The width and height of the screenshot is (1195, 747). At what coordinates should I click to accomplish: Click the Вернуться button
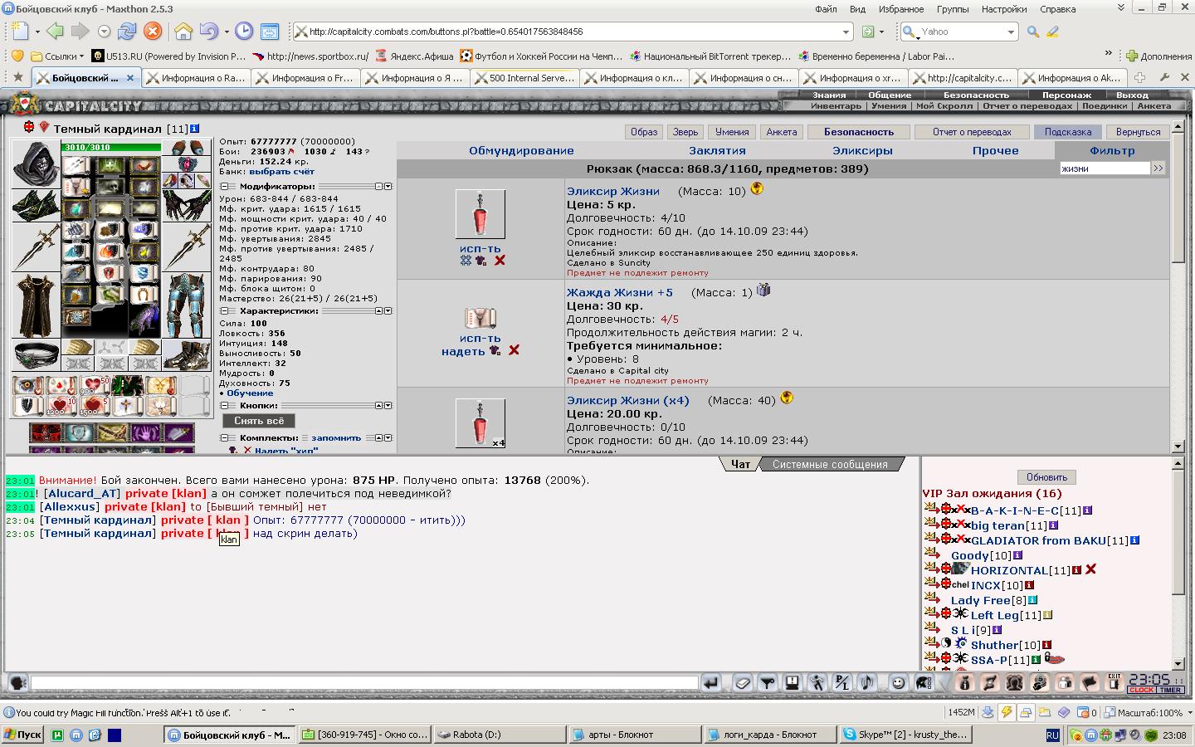tap(1139, 132)
